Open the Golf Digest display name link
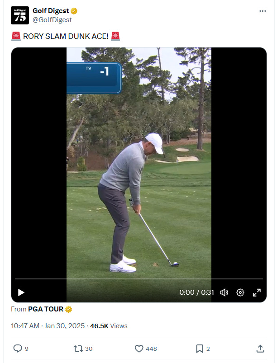 click(x=51, y=11)
